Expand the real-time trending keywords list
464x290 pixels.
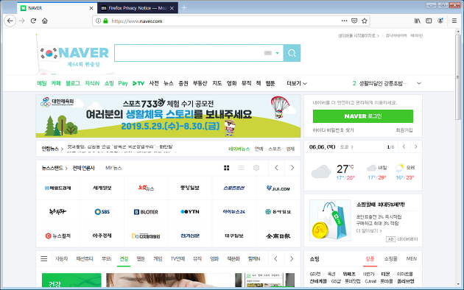point(419,83)
